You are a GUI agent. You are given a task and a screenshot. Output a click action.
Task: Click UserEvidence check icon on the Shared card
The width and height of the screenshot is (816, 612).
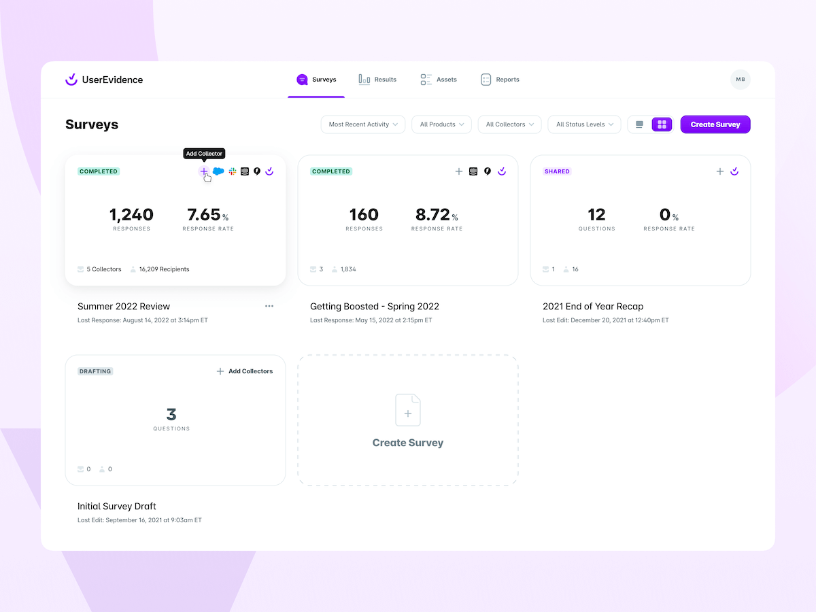click(x=734, y=171)
